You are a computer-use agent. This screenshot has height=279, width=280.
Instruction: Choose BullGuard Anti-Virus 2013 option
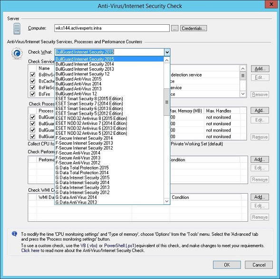pos(109,89)
